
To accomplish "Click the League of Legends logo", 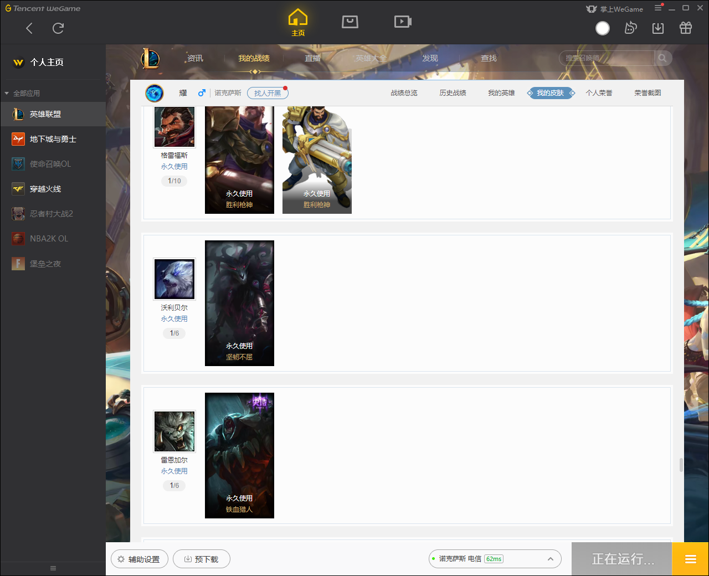I will pyautogui.click(x=150, y=58).
